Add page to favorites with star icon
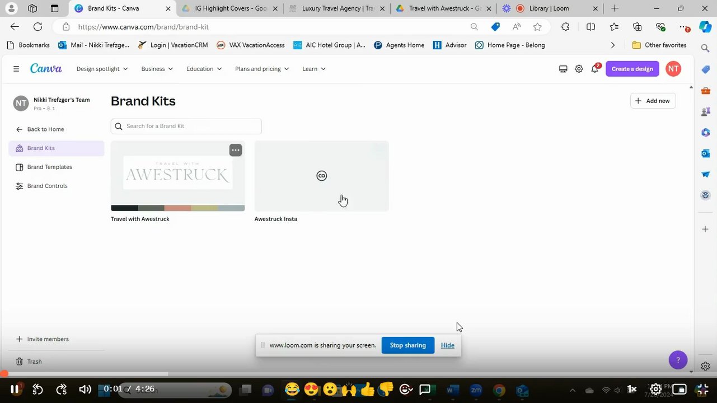The height and width of the screenshot is (403, 717). click(x=537, y=27)
